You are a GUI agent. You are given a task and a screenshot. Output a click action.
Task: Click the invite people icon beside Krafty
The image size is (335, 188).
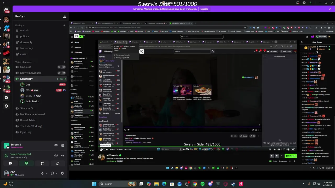(x=64, y=16)
